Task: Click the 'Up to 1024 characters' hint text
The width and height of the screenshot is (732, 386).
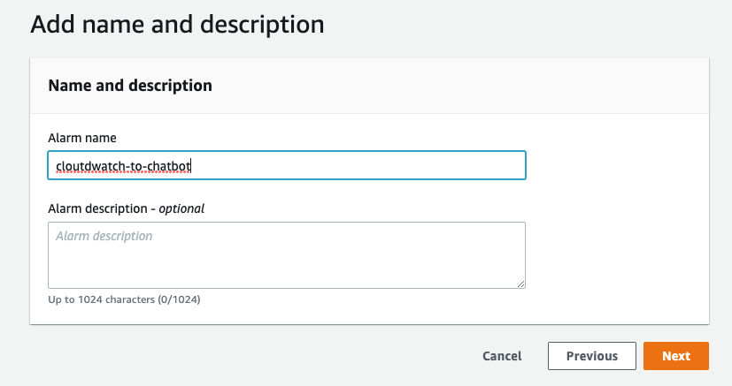Action: 101,299
